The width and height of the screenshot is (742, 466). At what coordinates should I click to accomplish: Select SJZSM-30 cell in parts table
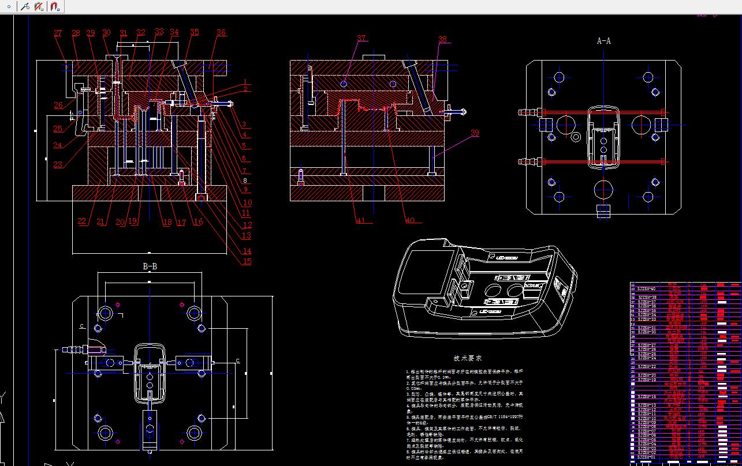tap(647, 332)
